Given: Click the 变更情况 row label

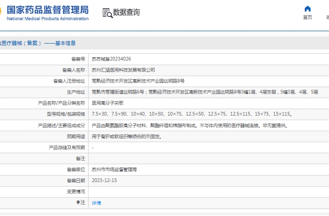Looking at the screenshot, I should (76, 191).
